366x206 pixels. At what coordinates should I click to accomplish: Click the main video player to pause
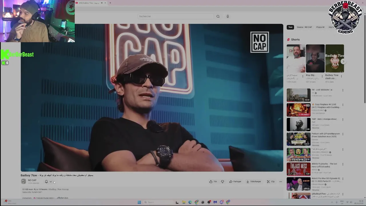click(x=152, y=98)
